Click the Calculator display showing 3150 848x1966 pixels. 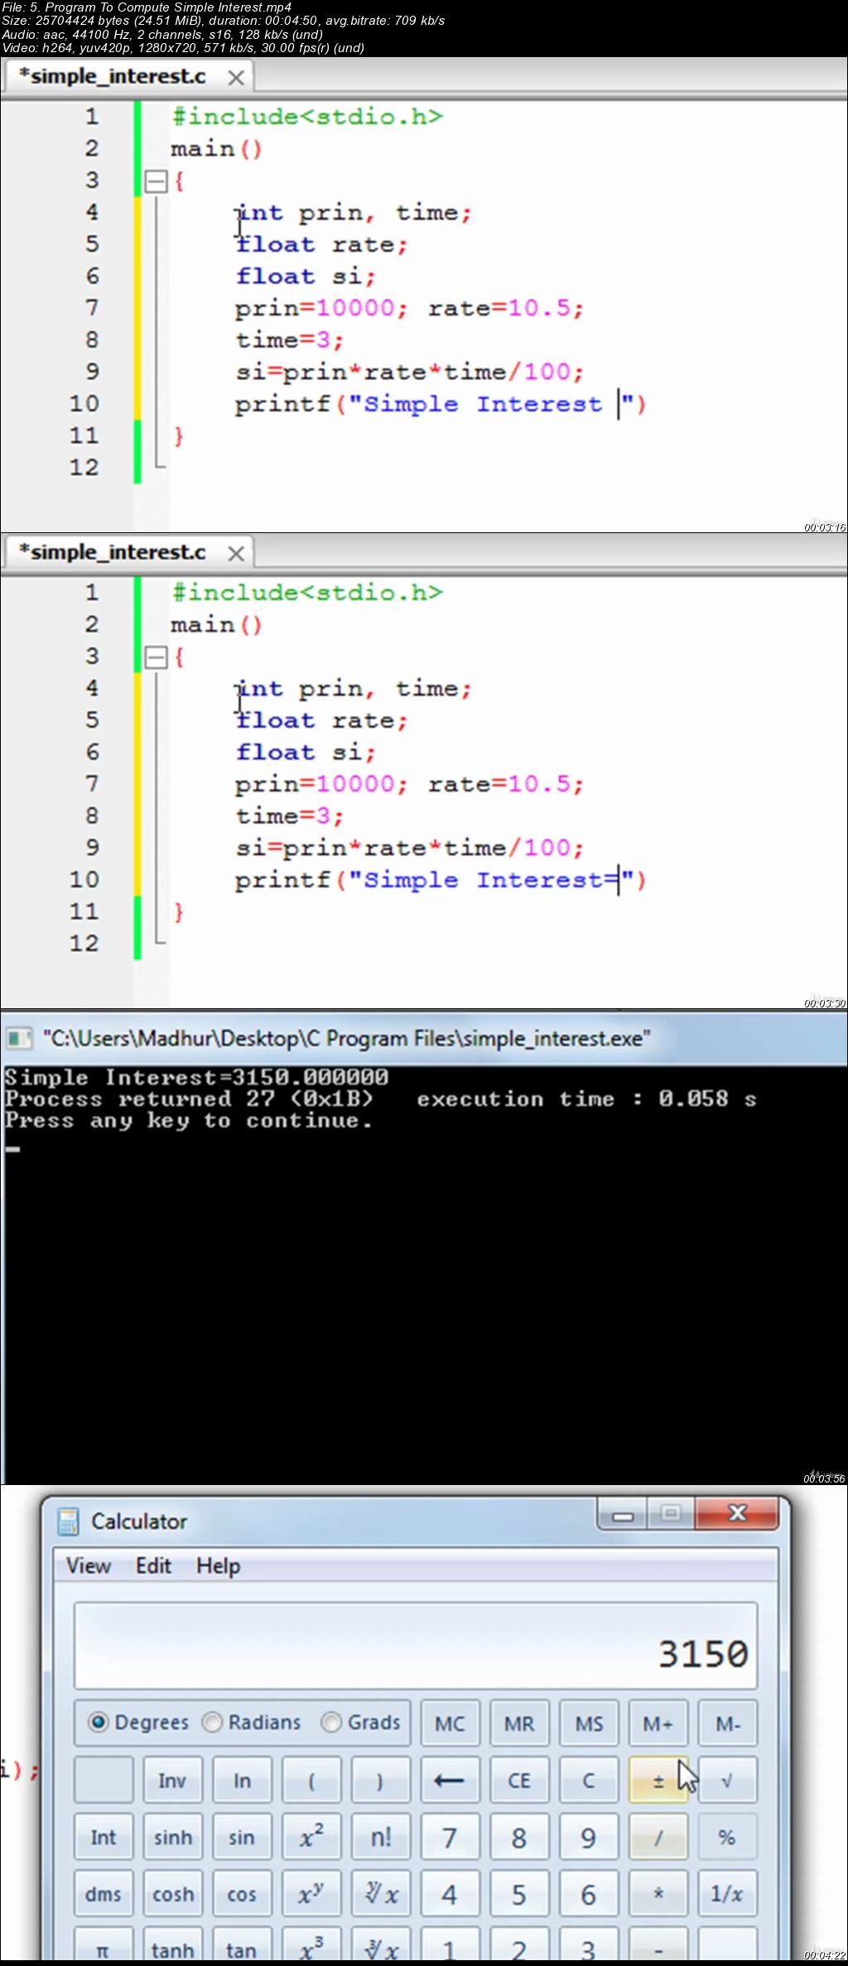[416, 1646]
